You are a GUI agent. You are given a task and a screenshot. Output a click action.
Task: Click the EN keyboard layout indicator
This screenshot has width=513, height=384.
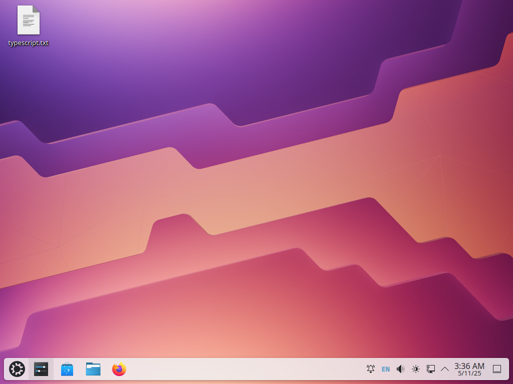pos(386,369)
